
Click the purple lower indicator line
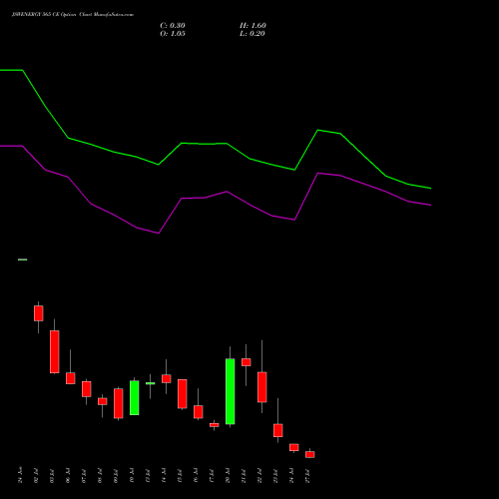tap(205, 198)
